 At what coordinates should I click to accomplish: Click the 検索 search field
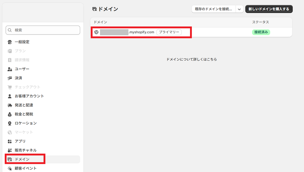click(x=43, y=30)
